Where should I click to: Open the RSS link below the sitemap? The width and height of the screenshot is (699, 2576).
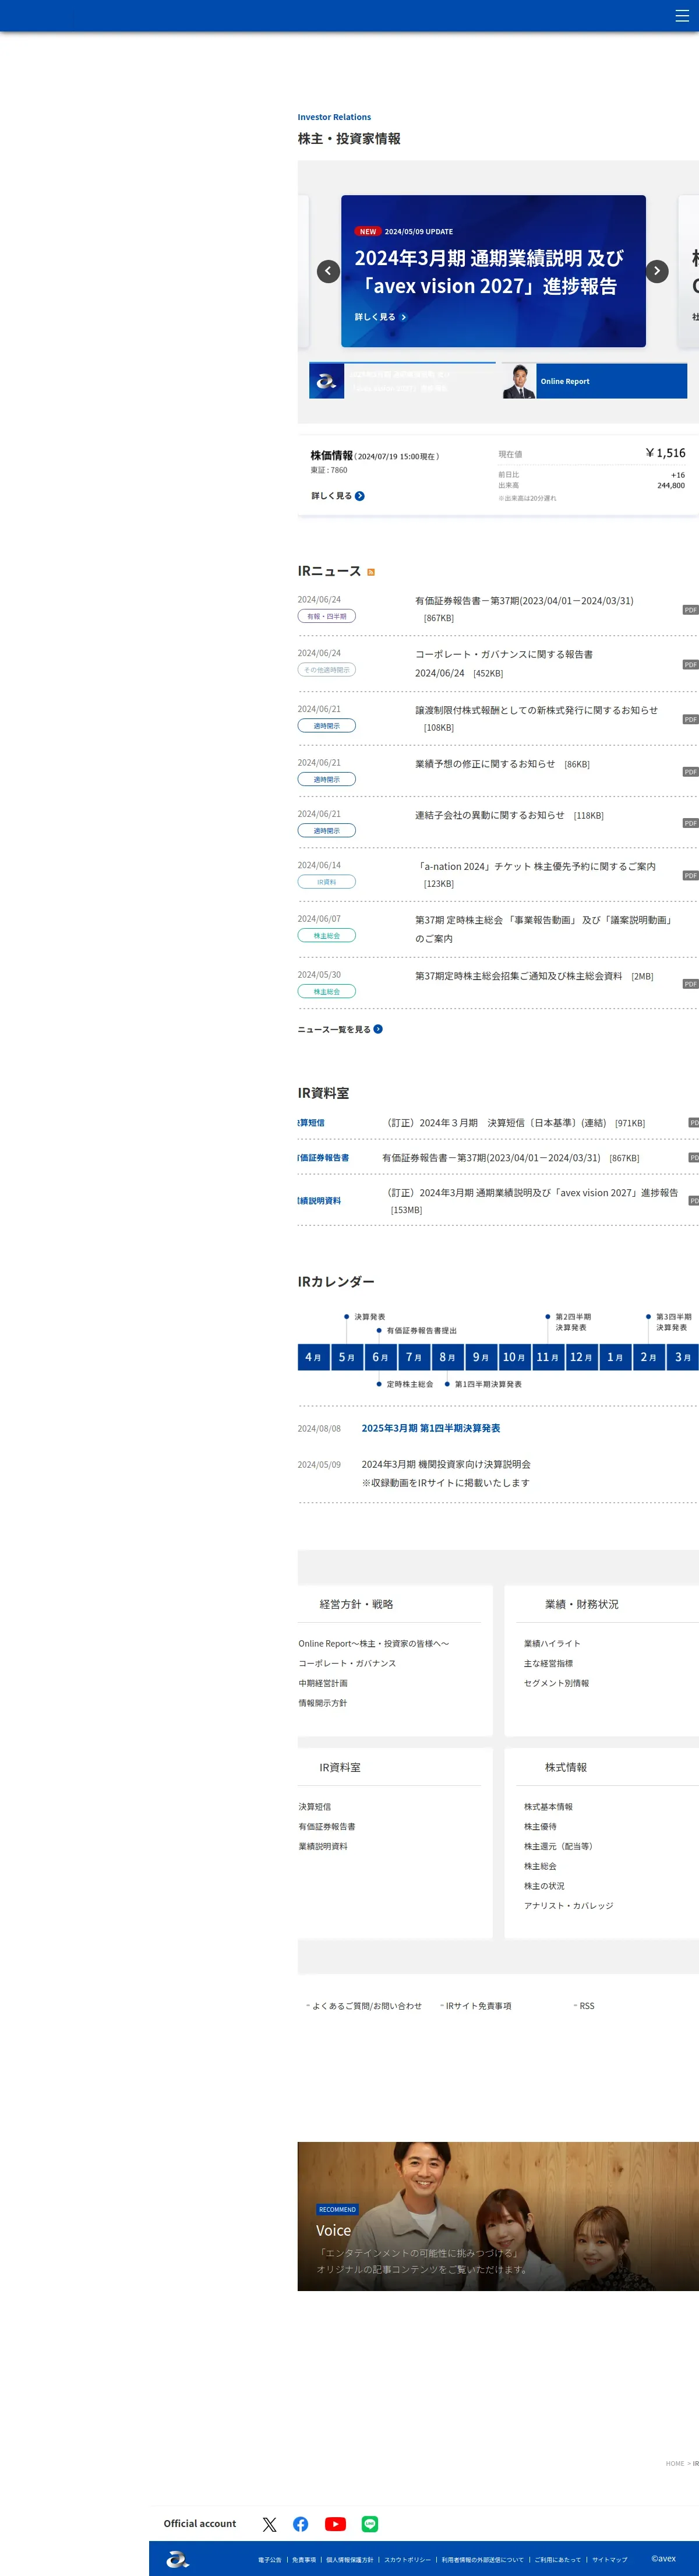click(x=586, y=2006)
